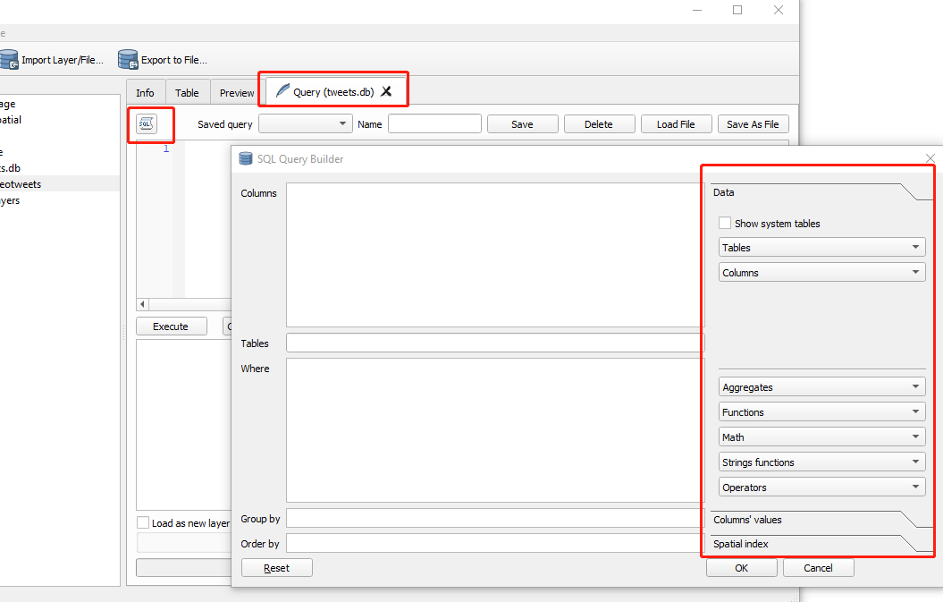Enable Show system tables checkbox
This screenshot has height=602, width=943.
point(725,224)
